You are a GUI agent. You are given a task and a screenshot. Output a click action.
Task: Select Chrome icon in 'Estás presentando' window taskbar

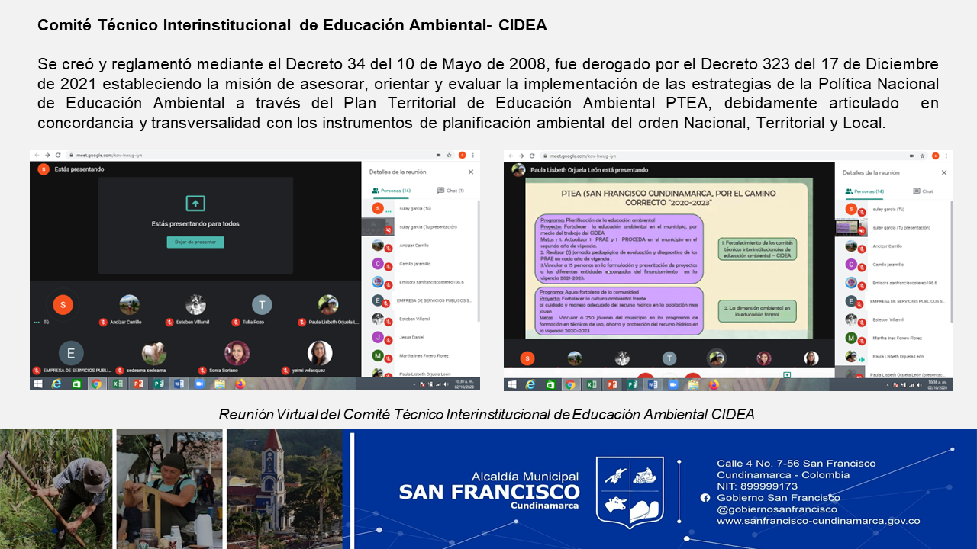click(x=96, y=384)
